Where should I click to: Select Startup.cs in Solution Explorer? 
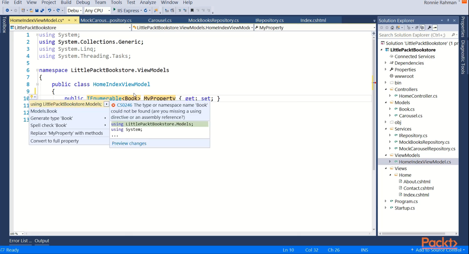point(405,208)
